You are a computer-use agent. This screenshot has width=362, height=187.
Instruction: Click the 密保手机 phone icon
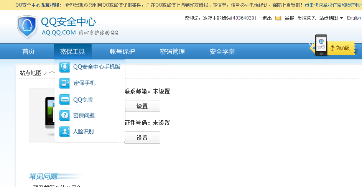click(x=65, y=83)
